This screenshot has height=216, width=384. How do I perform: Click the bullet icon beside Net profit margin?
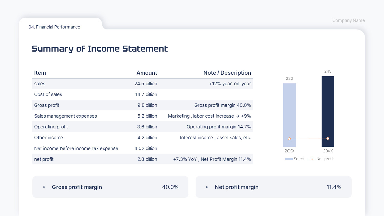(x=207, y=187)
